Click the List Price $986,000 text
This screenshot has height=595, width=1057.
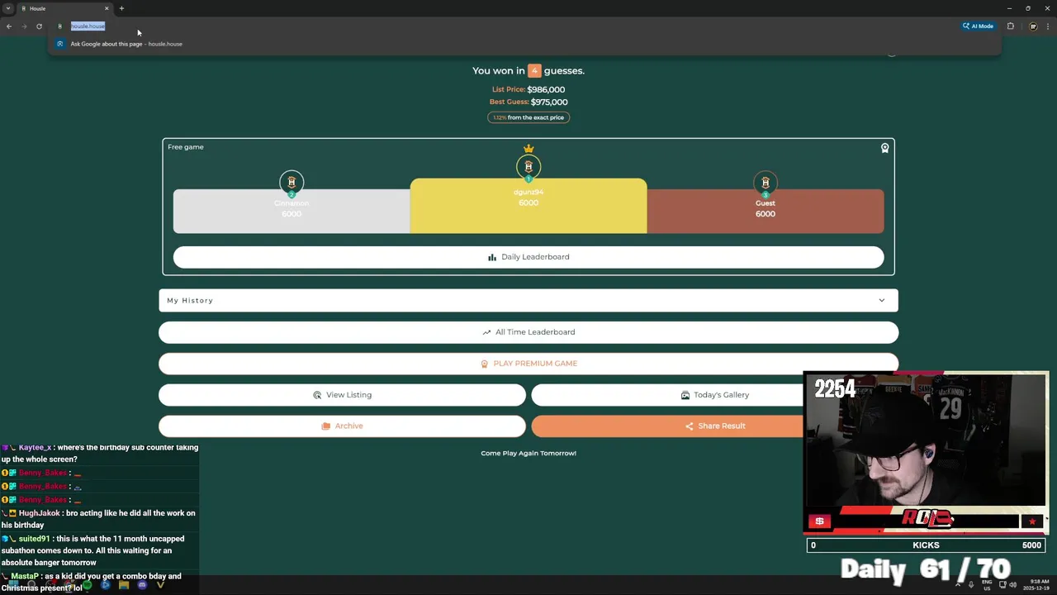(528, 89)
